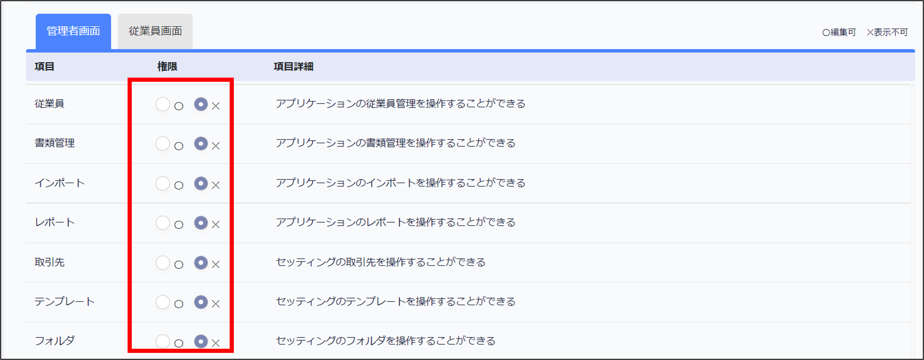Screen dimensions: 924x360
Task: Select × radio for レポート row
Action: tap(201, 223)
